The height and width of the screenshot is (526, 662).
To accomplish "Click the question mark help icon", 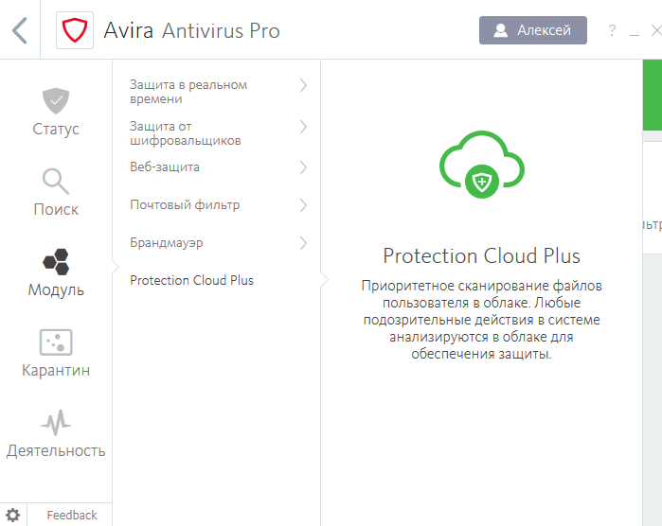I will pyautogui.click(x=612, y=30).
